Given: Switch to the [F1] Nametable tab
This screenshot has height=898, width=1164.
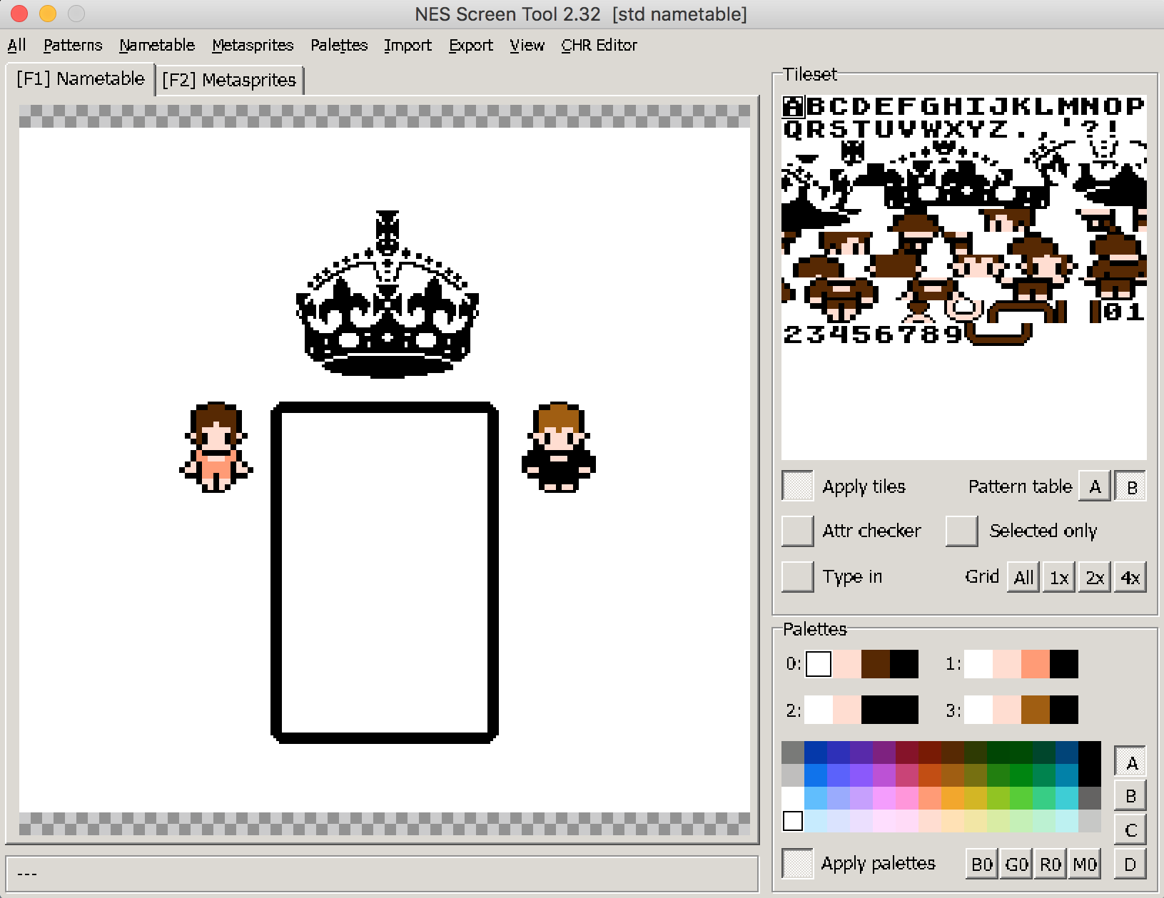Looking at the screenshot, I should 81,78.
